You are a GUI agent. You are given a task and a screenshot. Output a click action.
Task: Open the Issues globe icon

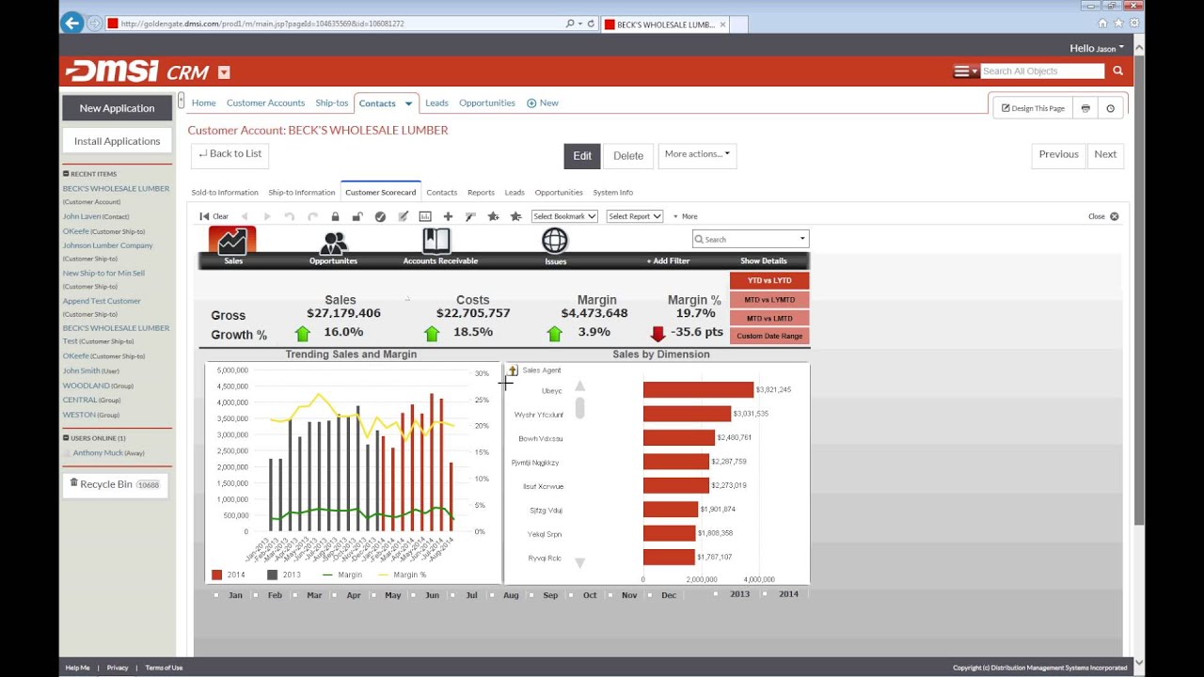[x=555, y=241]
